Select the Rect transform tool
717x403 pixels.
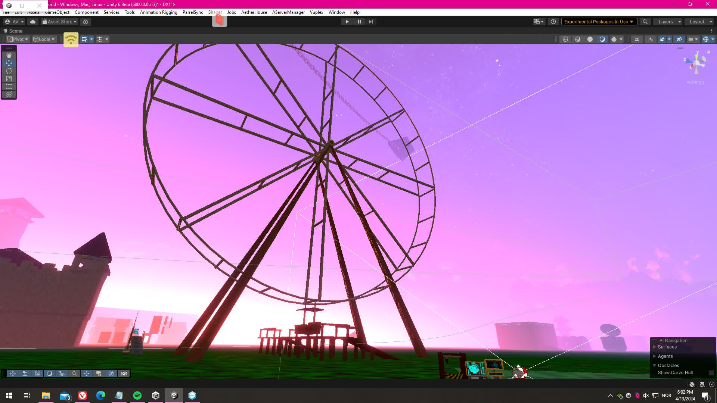9,87
